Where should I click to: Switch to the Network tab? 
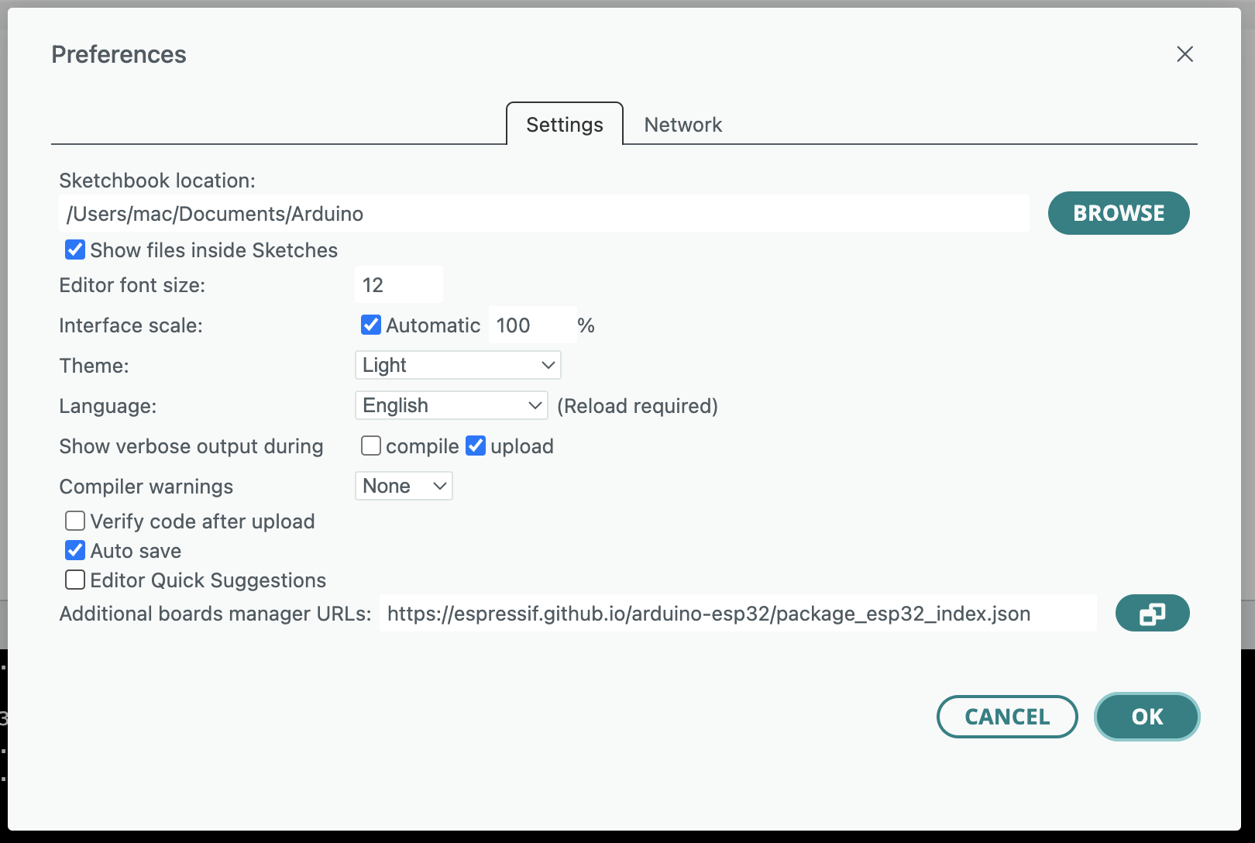[683, 124]
